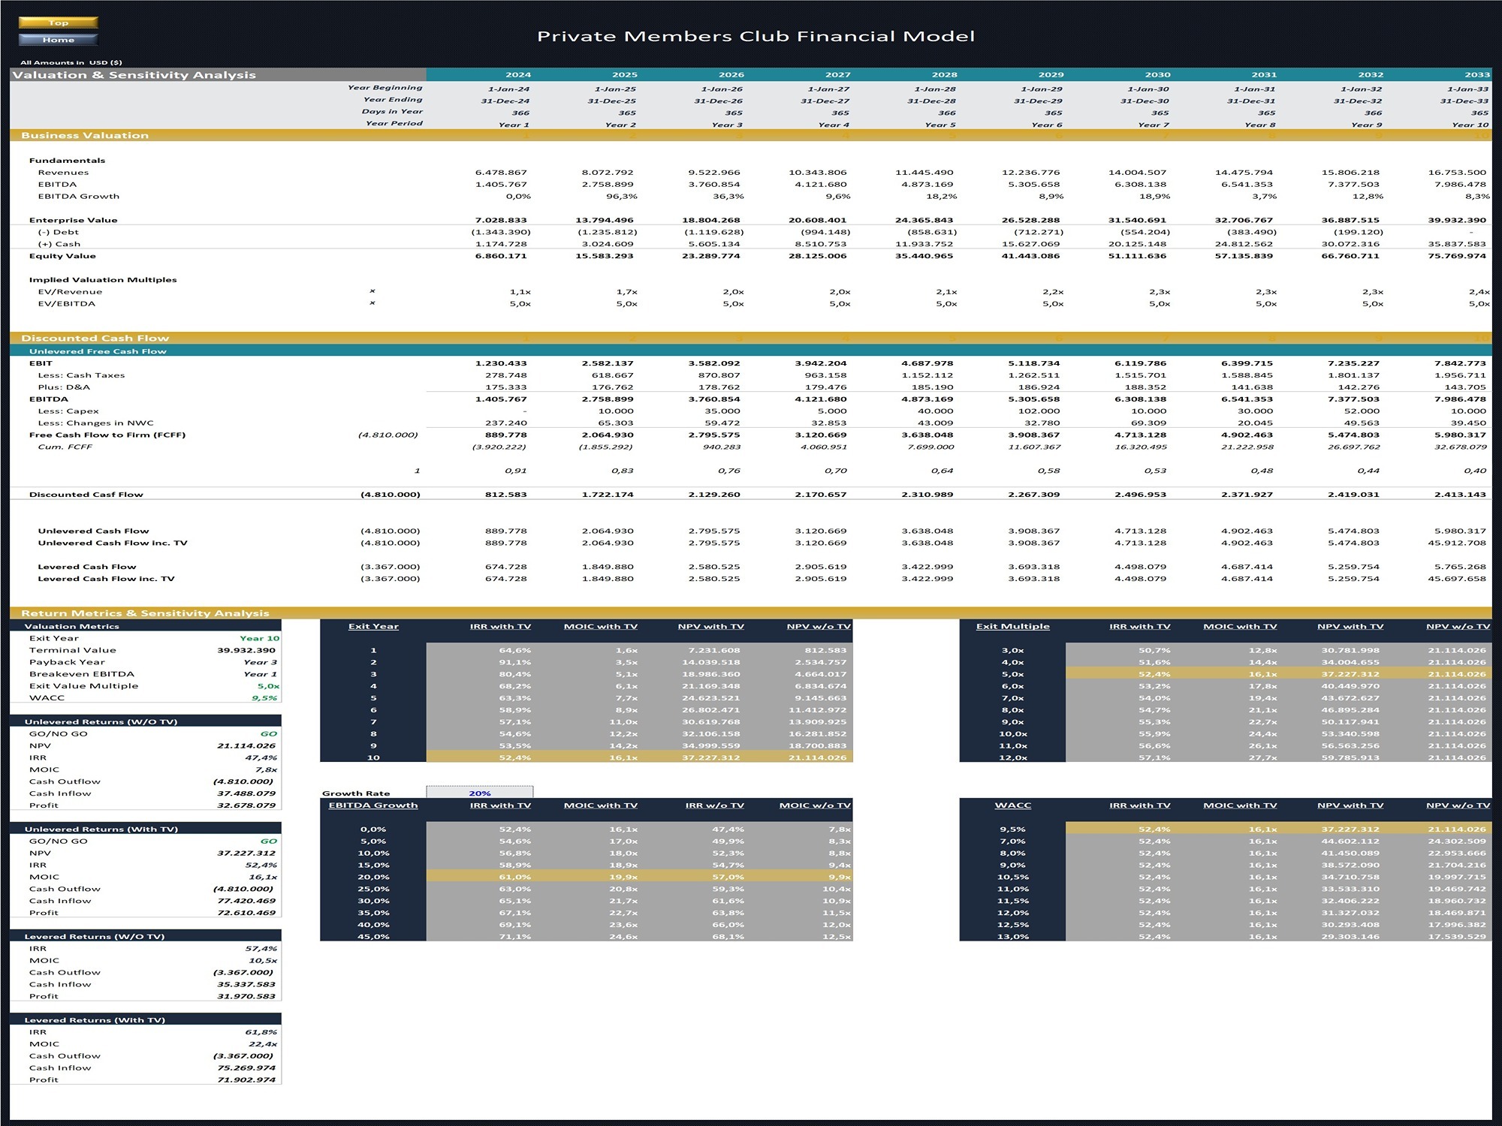
Task: Select the Enterprise Value row label
Action: coord(73,220)
